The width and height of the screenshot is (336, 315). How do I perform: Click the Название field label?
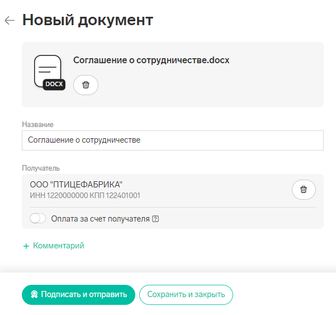(x=37, y=124)
